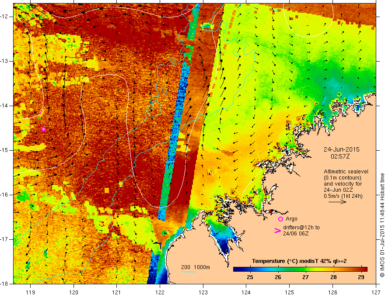This screenshot has height=297, width=385.
Task: Click the Argo legend circle symbol
Action: point(280,219)
